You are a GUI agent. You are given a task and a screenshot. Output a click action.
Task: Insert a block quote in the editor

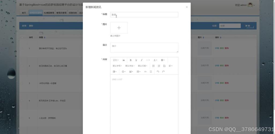pos(124,60)
